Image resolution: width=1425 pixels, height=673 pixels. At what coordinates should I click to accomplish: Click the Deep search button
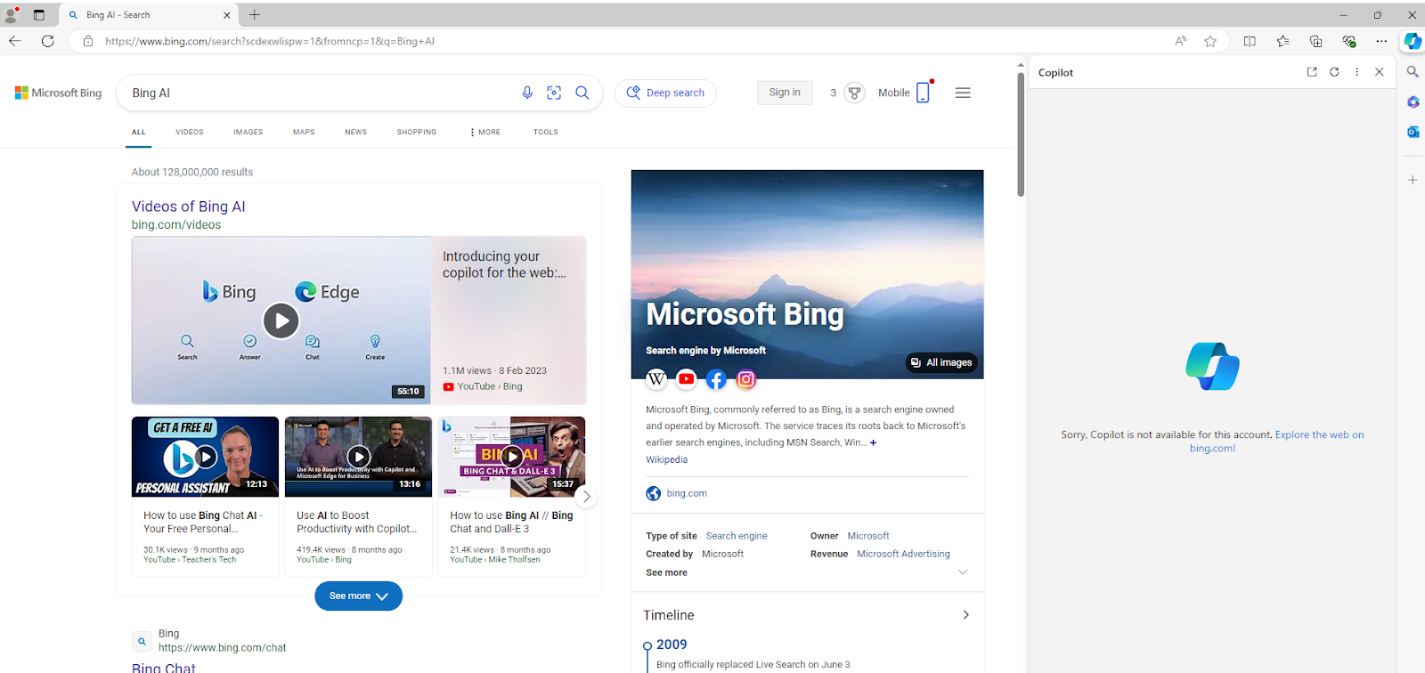665,93
